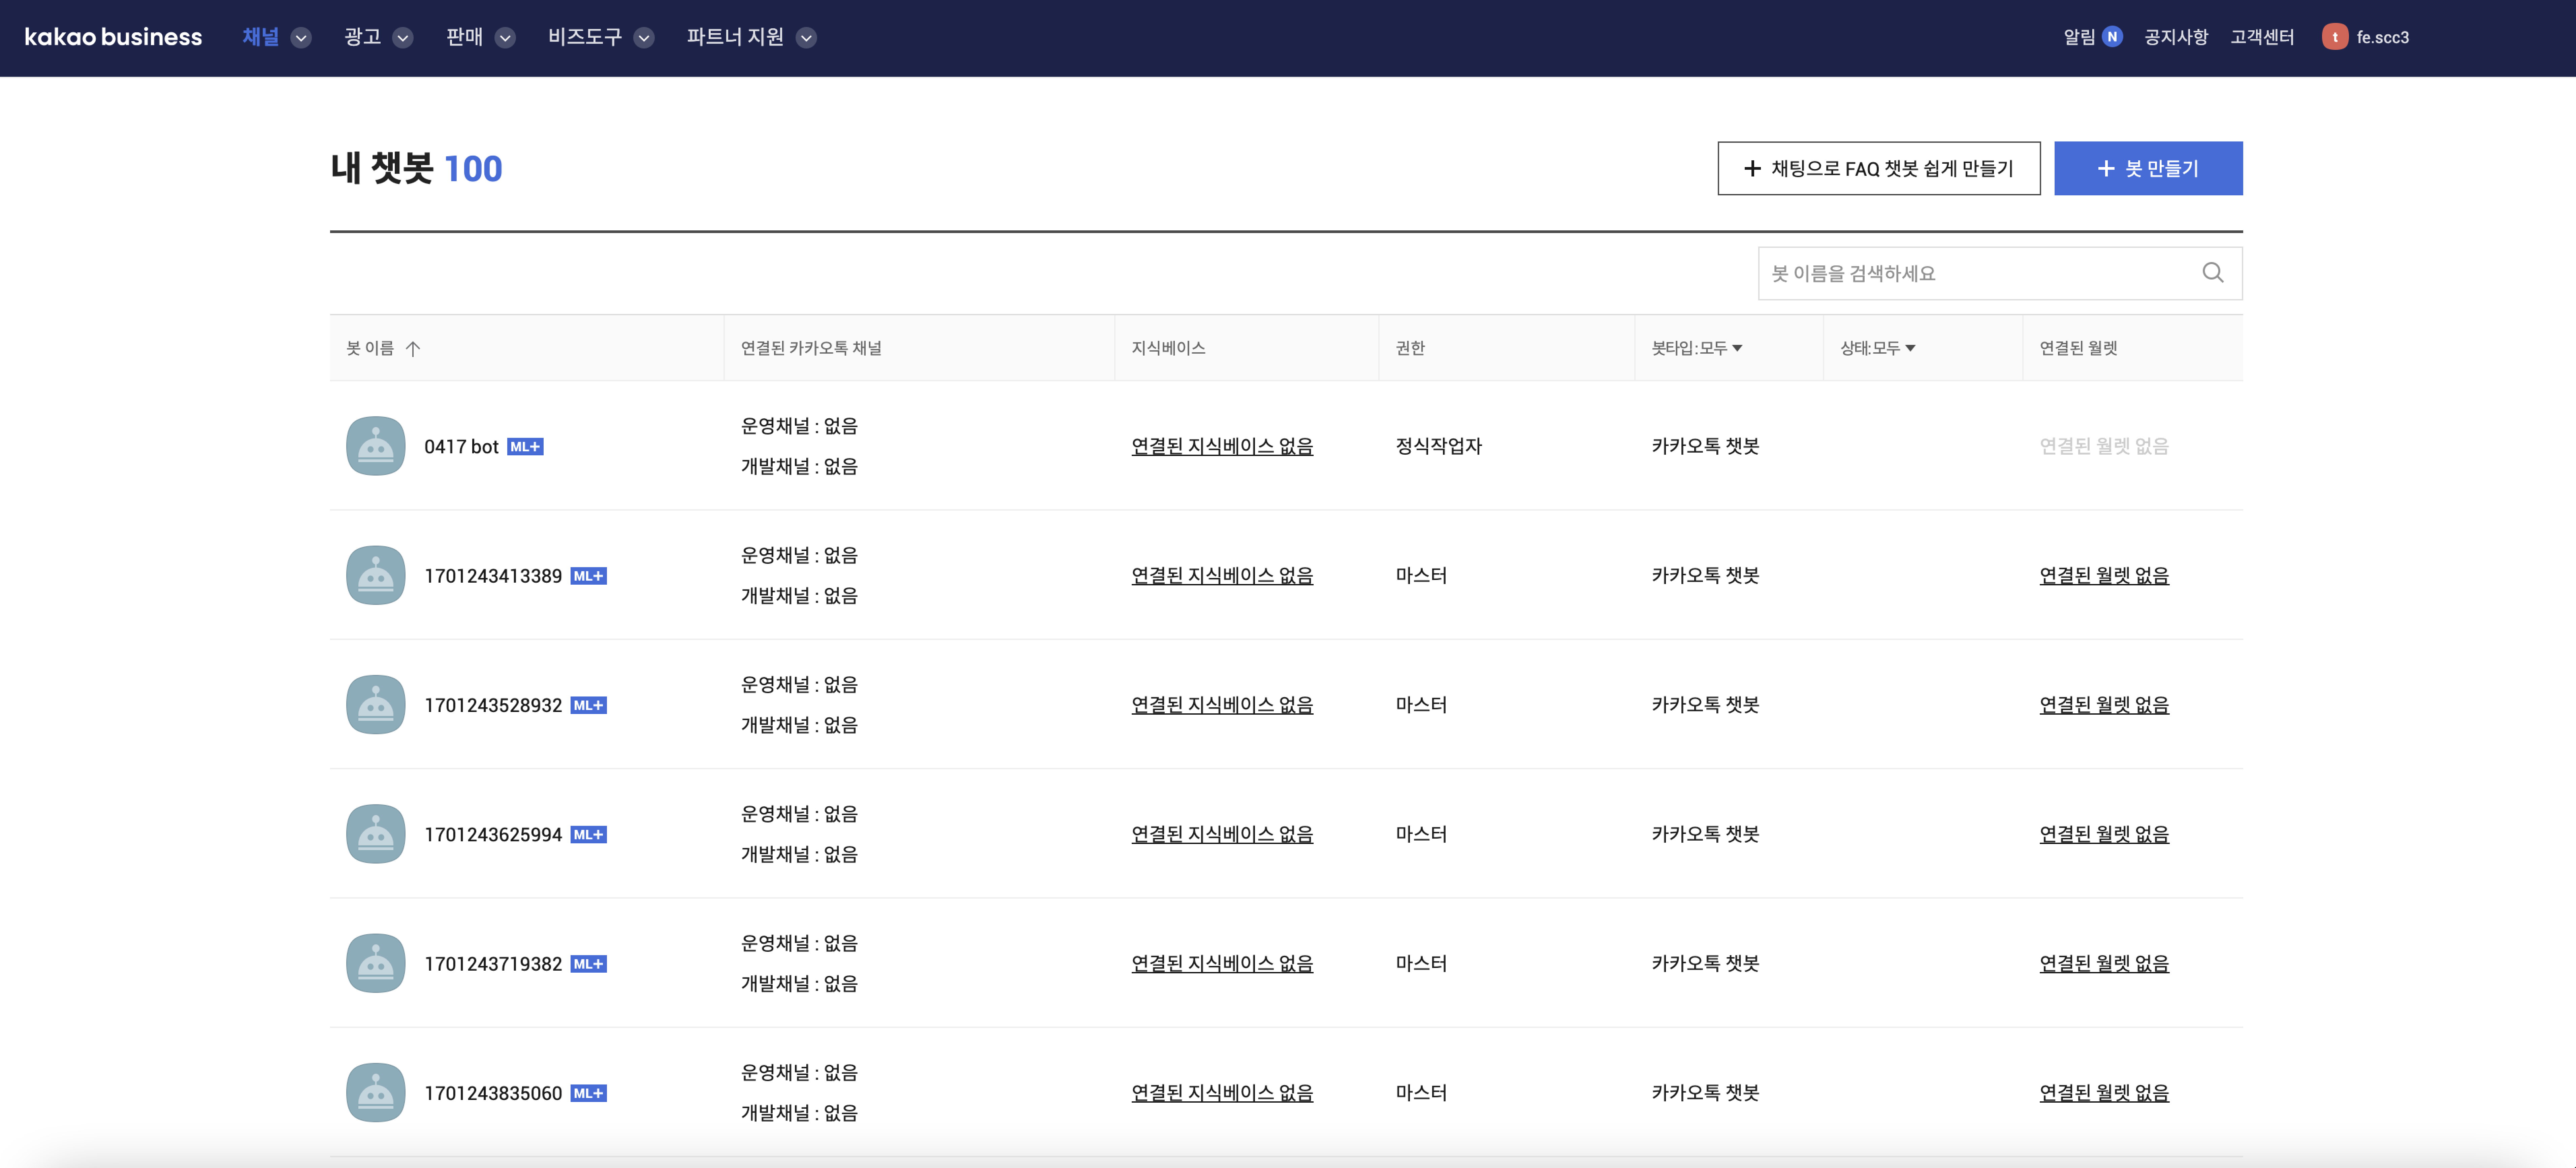2576x1168 pixels.
Task: Click the 알림 N notification badge
Action: tap(2112, 37)
